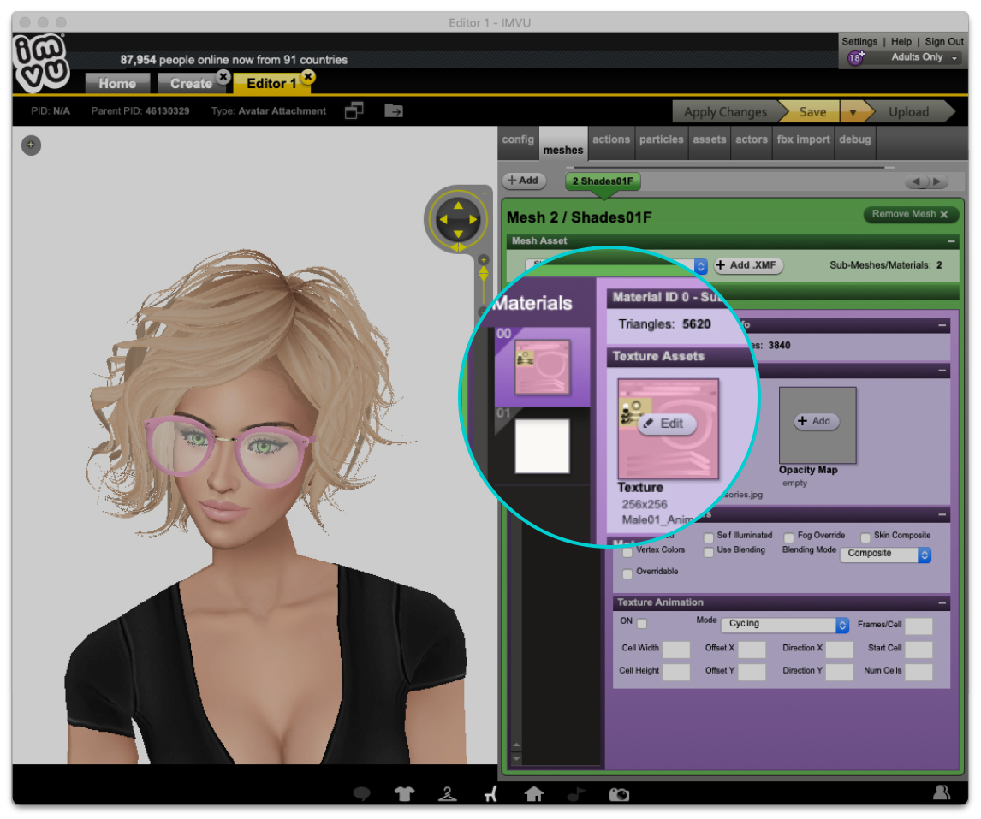The image size is (981, 819).
Task: Check the Use Blending option
Action: coord(709,552)
